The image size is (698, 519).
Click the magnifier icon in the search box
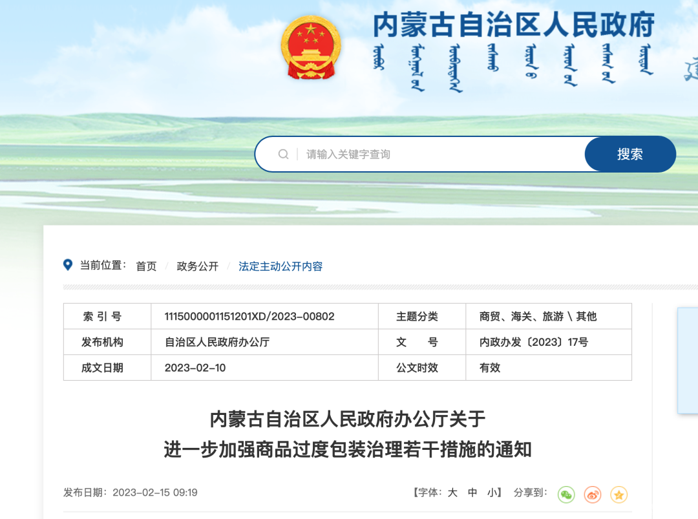[x=283, y=154]
